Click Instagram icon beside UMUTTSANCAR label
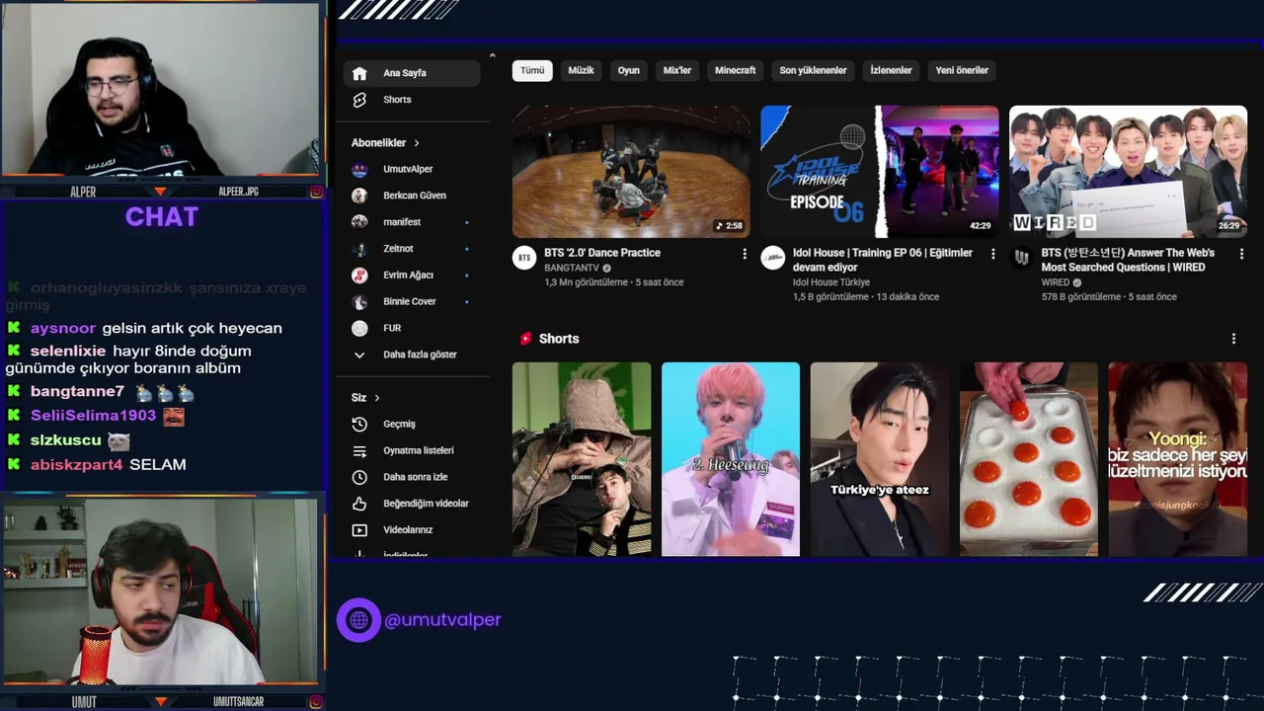Image resolution: width=1264 pixels, height=711 pixels. [316, 702]
